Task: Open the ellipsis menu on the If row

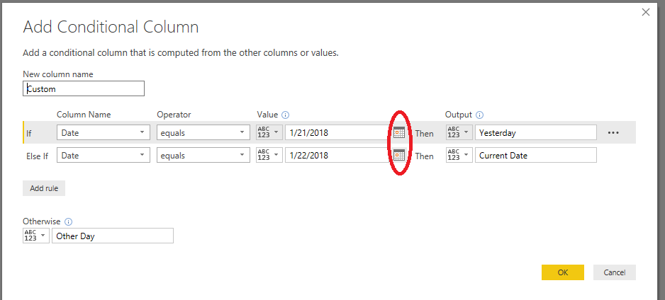Action: tap(613, 133)
